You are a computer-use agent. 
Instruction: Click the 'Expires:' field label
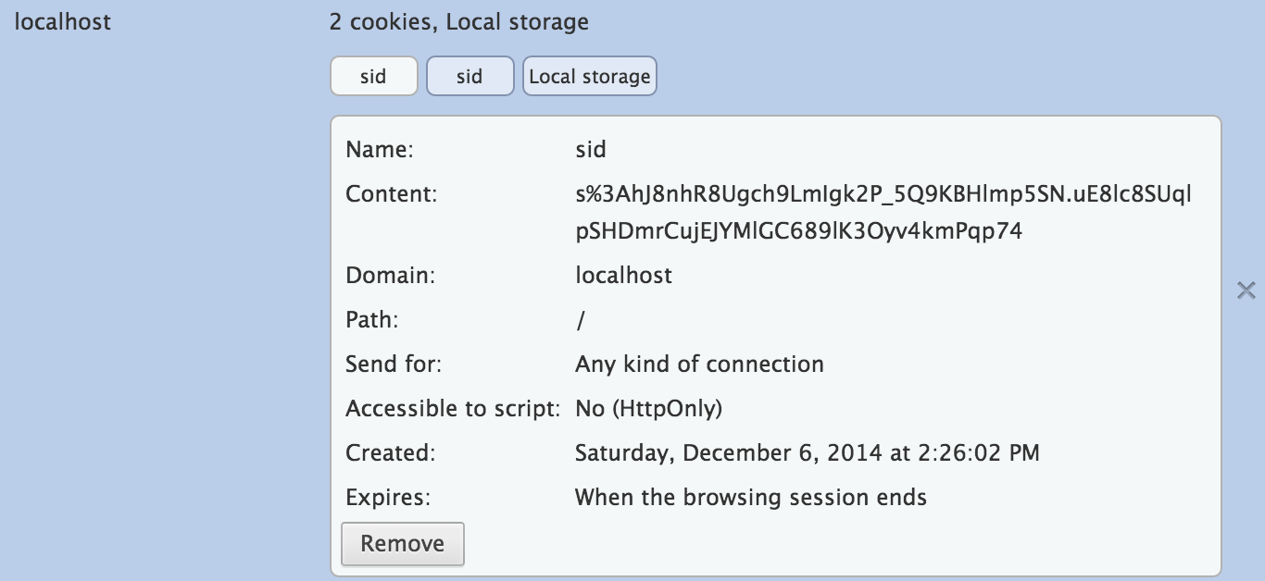(388, 498)
